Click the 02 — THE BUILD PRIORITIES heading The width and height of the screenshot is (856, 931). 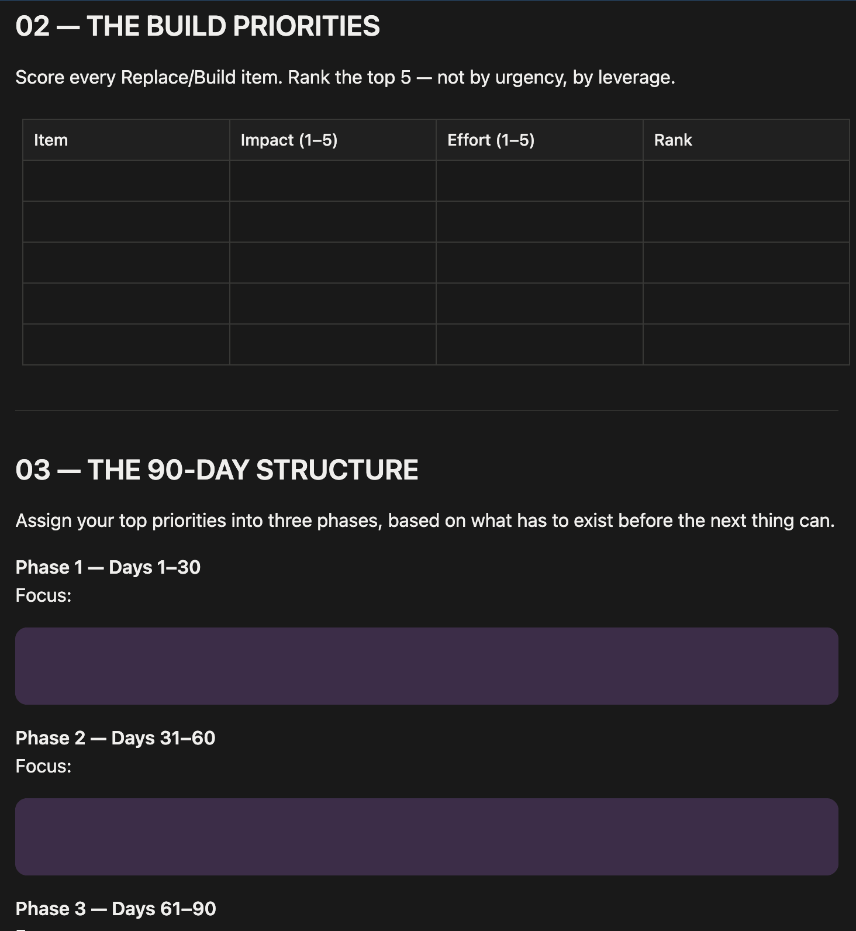tap(198, 26)
